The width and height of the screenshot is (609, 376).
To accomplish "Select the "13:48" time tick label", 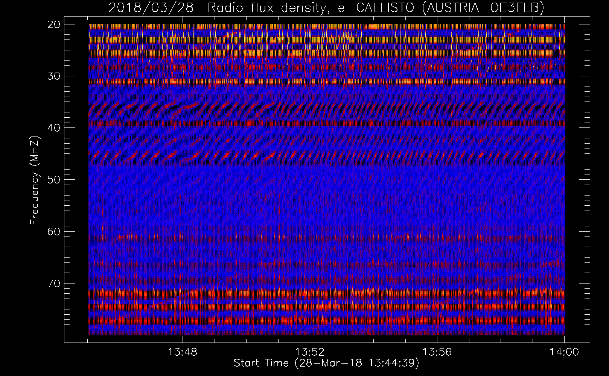I will (x=183, y=352).
